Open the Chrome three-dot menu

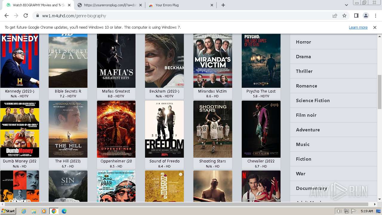point(375,16)
